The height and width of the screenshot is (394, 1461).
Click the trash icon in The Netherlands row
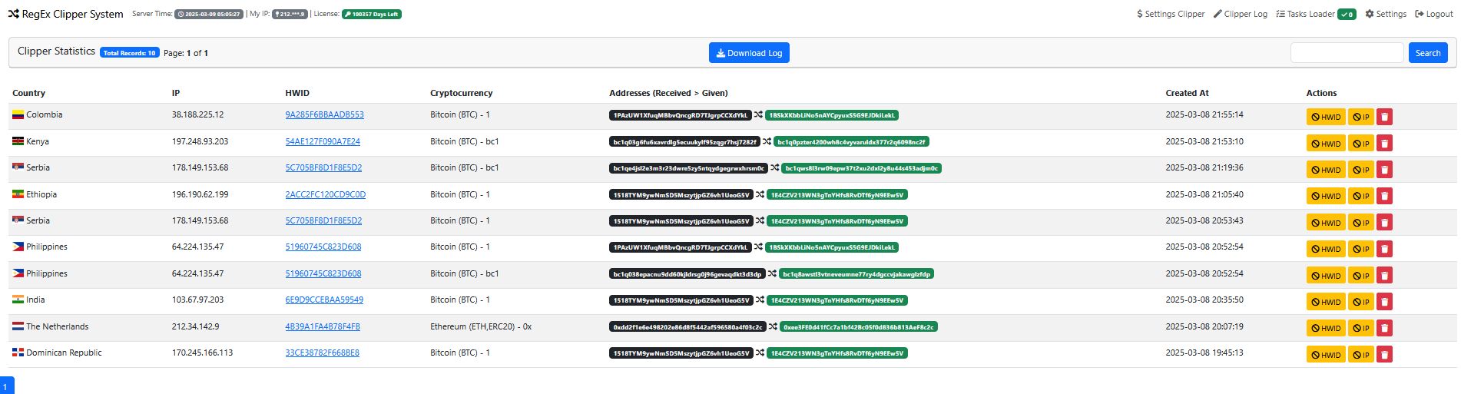(1384, 328)
